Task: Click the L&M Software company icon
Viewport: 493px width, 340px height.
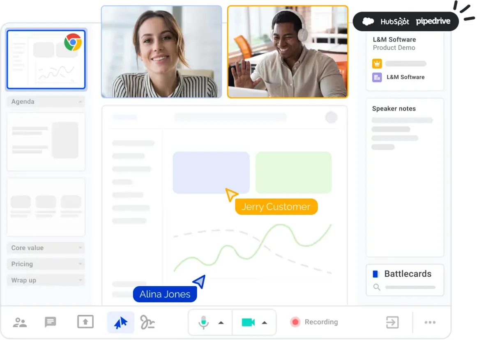Action: coord(377,77)
